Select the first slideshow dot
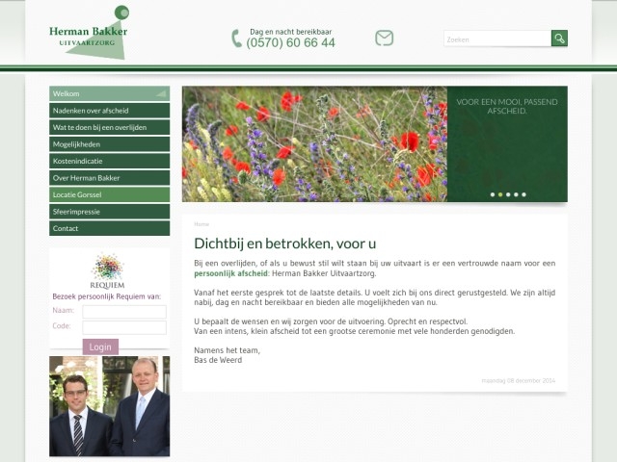Image resolution: width=617 pixels, height=462 pixels. tap(493, 194)
